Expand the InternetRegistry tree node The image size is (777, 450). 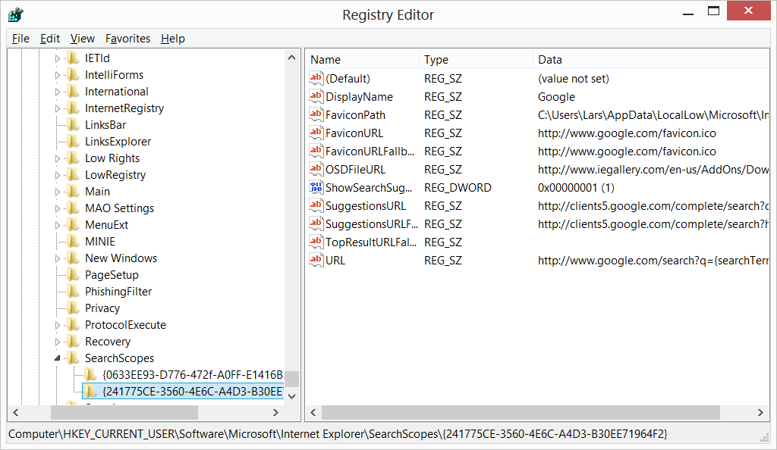[x=58, y=108]
